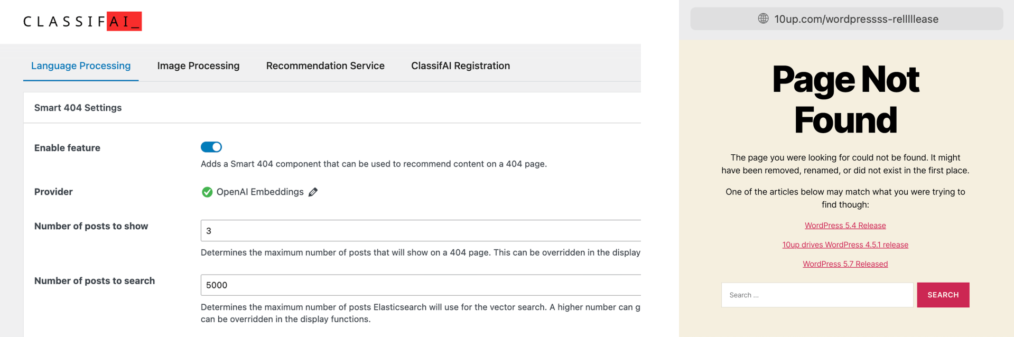Toggle the Enable feature switch off
Screen dimensions: 1014x337
(x=211, y=147)
